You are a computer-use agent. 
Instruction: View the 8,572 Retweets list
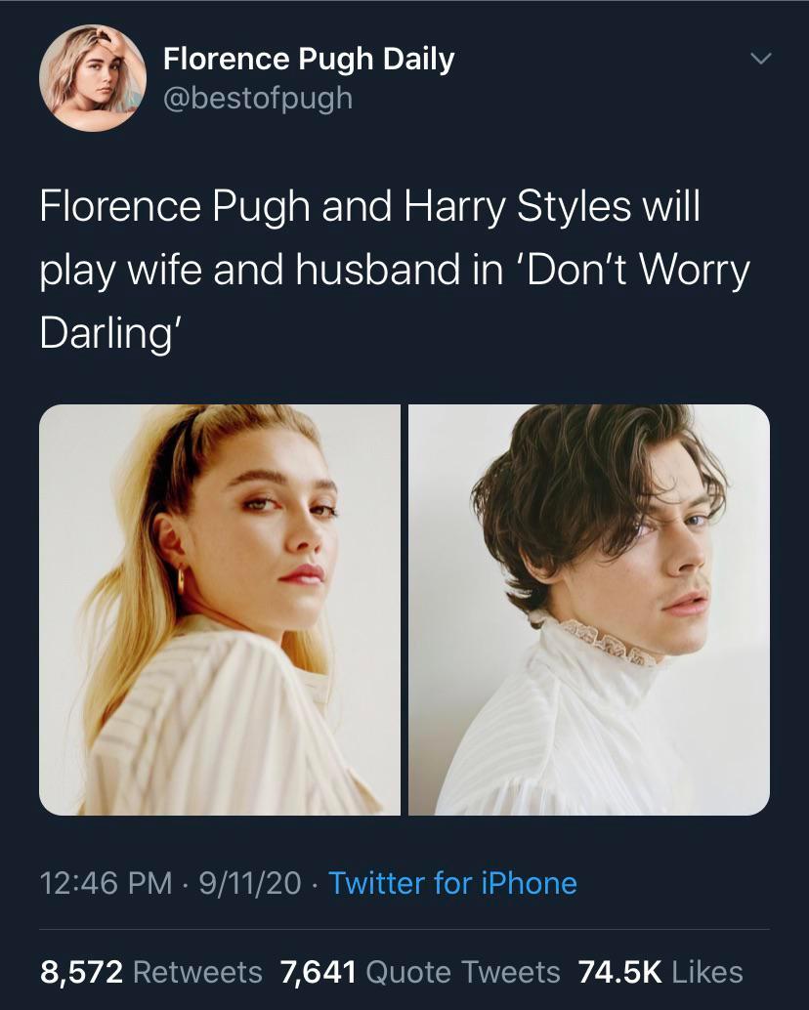151,972
